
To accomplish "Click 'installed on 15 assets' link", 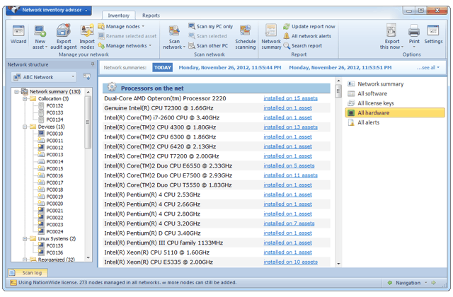I will coord(290,98).
